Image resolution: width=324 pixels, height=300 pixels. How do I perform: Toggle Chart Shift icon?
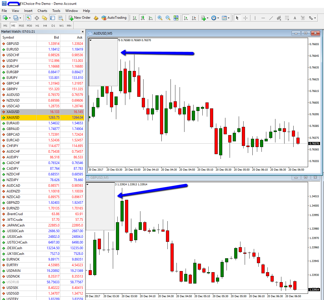tap(194, 18)
